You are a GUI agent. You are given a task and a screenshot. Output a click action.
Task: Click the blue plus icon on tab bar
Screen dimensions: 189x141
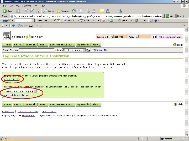(x=14, y=25)
